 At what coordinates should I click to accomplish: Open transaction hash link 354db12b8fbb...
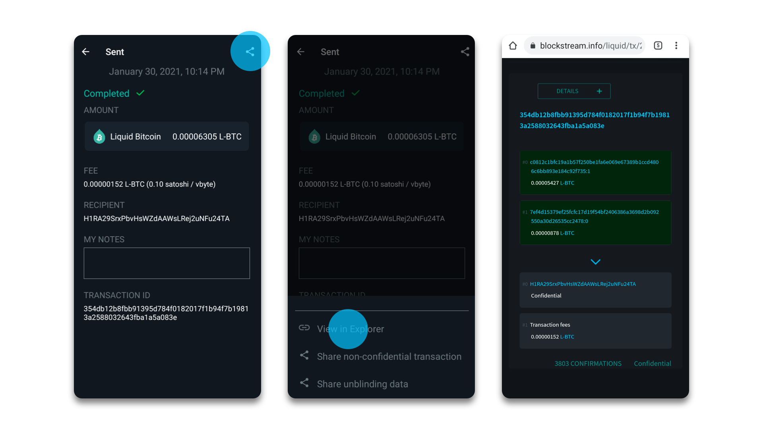click(x=595, y=120)
